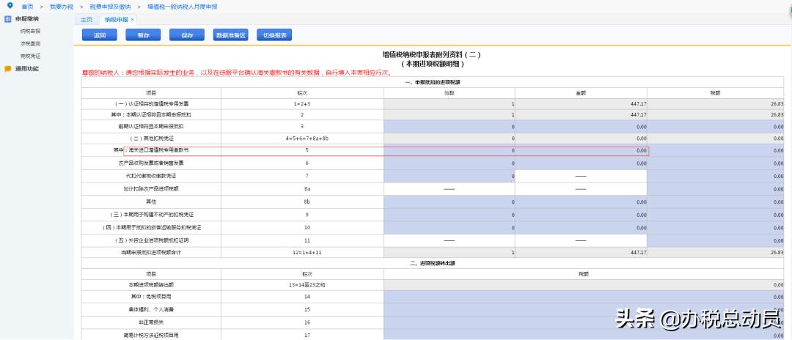Click 税额 field in row 9 不动产
The width and height of the screenshot is (792, 340).
716,215
